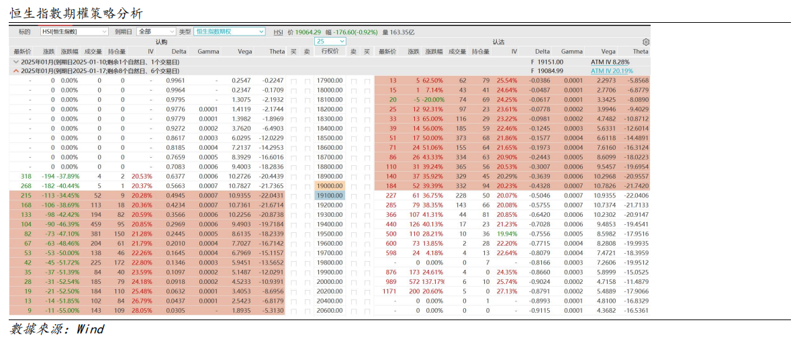
Task: Select the 认沽 put section header
Action: [498, 42]
